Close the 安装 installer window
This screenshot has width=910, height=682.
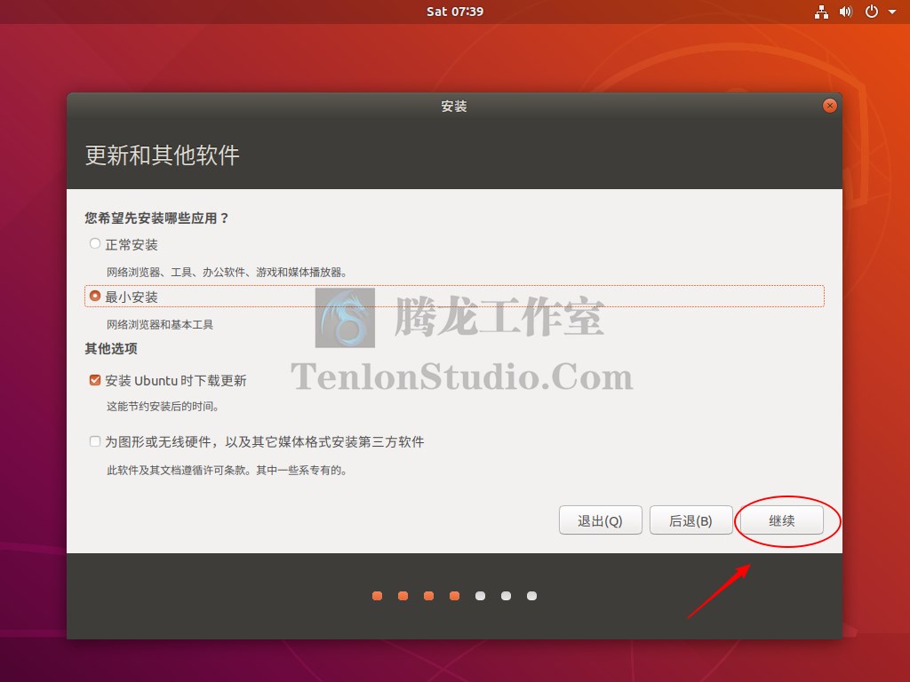tap(829, 106)
